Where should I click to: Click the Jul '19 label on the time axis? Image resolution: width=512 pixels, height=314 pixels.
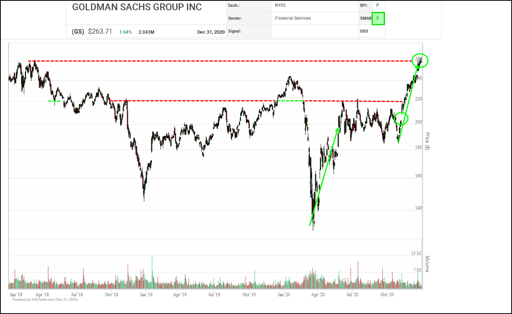pyautogui.click(x=215, y=294)
